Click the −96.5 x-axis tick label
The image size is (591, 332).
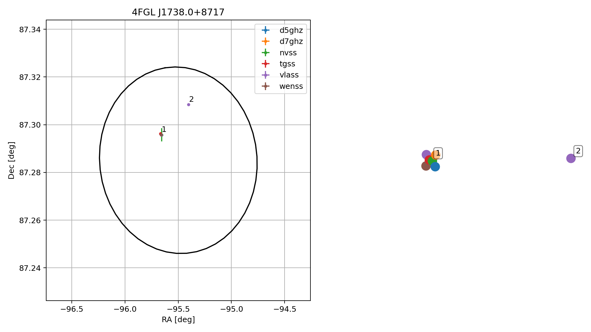tap(71, 309)
